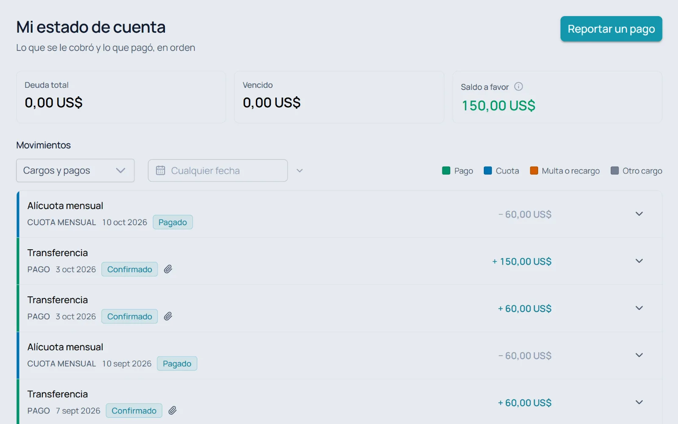Click the Cualquier fecha date field
This screenshot has height=424, width=678.
218,170
